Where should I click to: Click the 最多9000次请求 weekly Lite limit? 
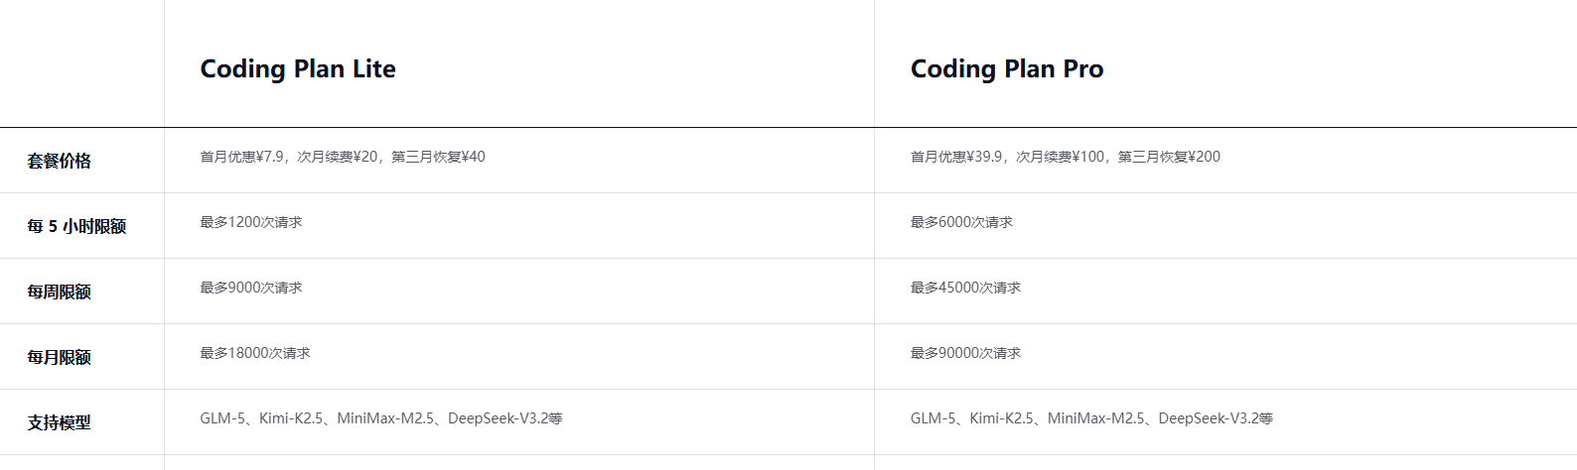coord(251,288)
